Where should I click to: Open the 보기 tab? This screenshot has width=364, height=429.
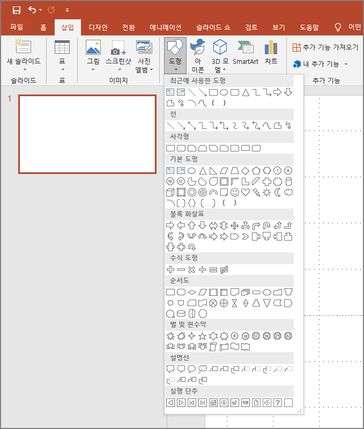coord(279,27)
